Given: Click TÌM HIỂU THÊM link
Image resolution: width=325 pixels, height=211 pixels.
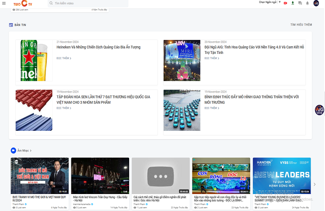Looking at the screenshot, I should click(301, 25).
